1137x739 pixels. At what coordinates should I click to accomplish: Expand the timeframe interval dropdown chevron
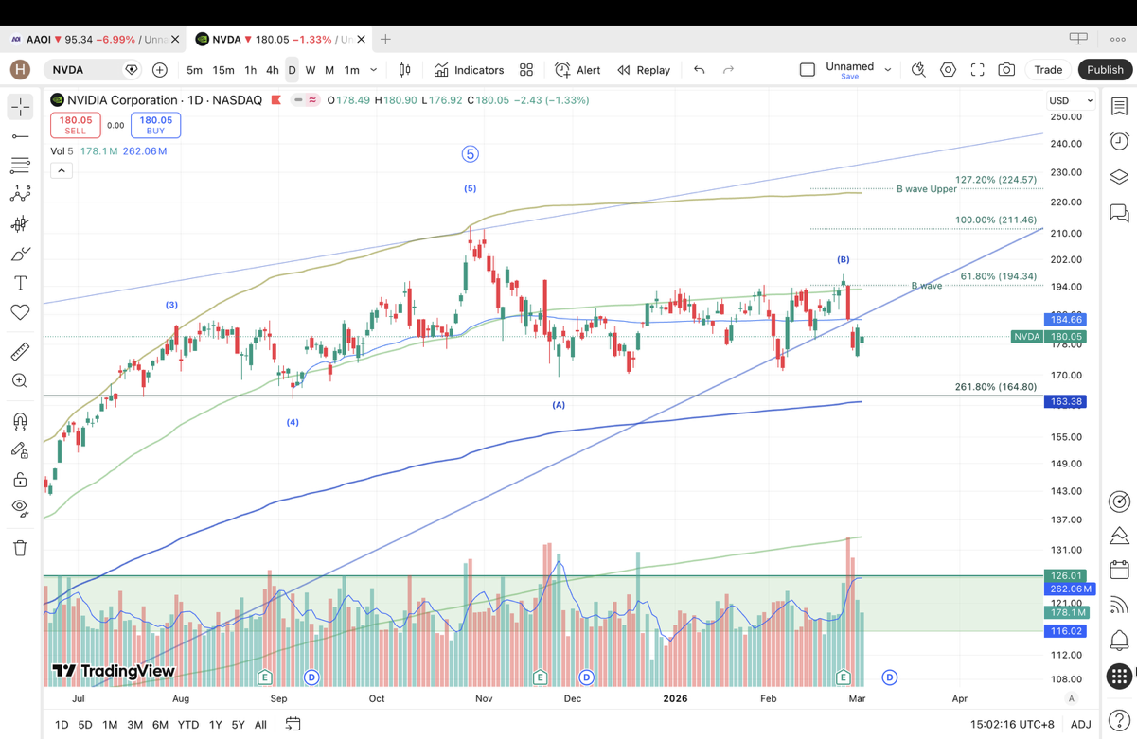(x=374, y=70)
